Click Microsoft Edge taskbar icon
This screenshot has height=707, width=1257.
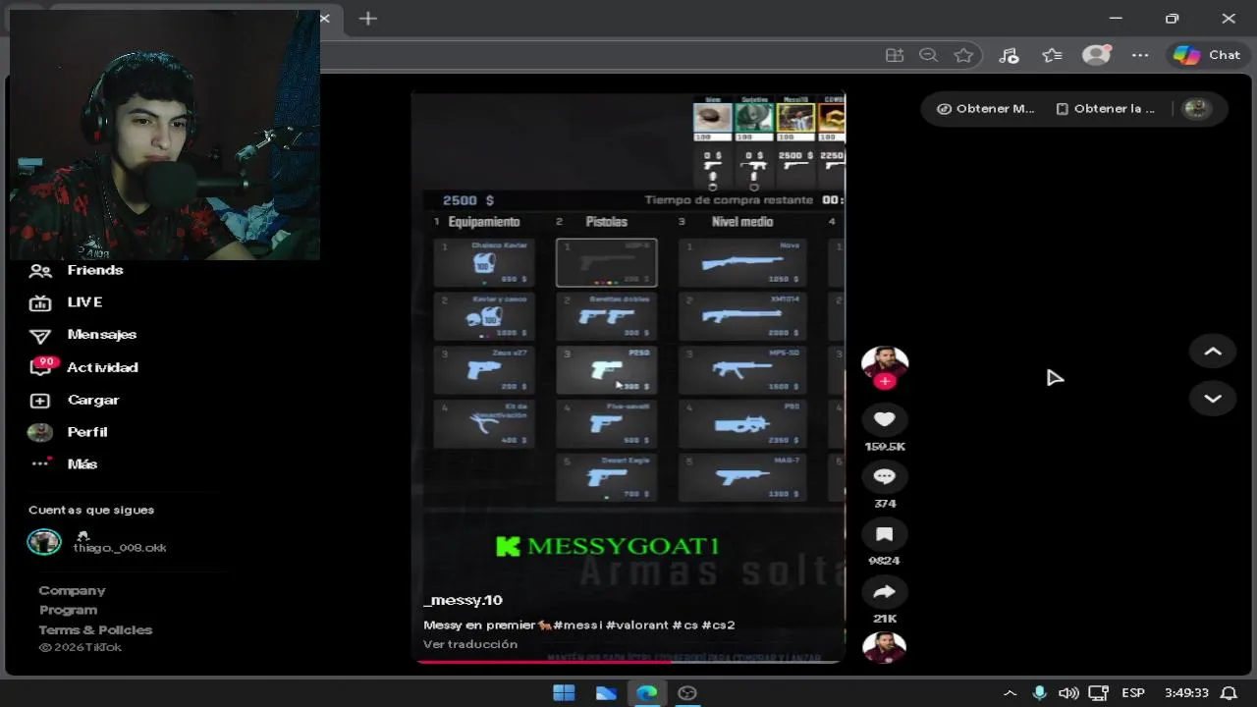pos(647,693)
